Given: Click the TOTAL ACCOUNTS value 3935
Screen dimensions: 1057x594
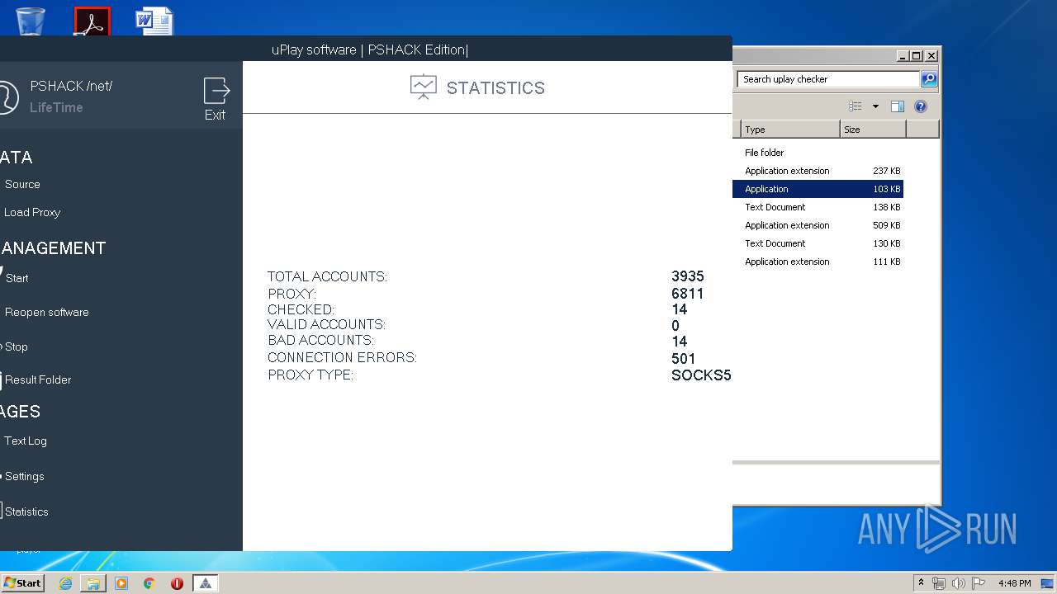Looking at the screenshot, I should click(x=688, y=276).
